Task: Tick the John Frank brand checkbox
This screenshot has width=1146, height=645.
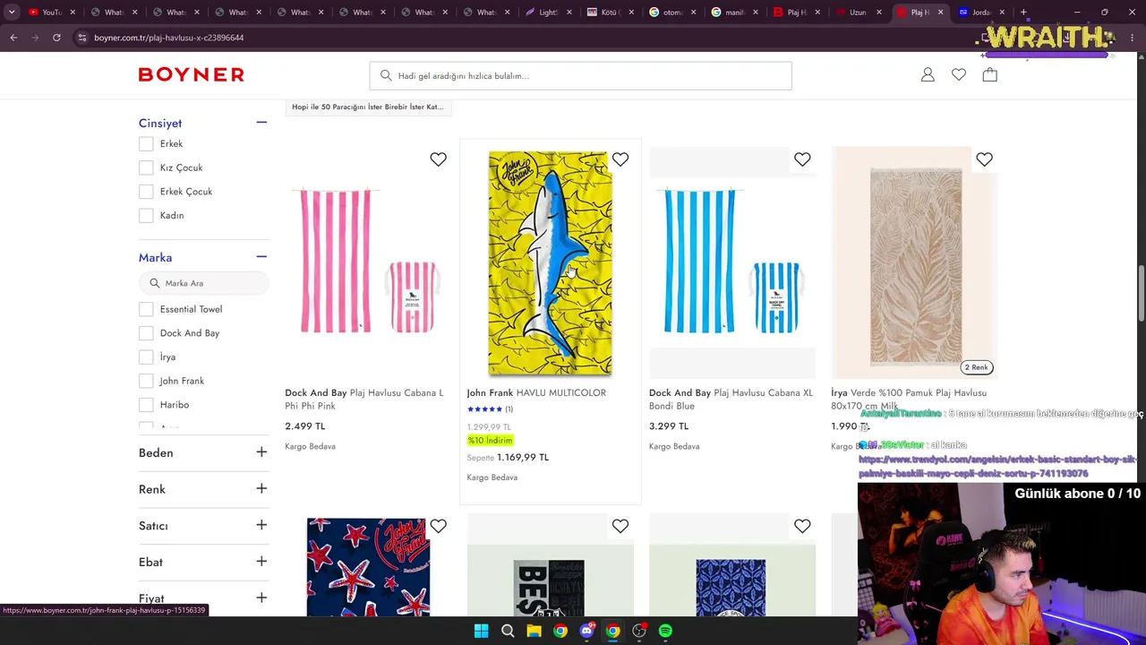Action: pos(146,381)
